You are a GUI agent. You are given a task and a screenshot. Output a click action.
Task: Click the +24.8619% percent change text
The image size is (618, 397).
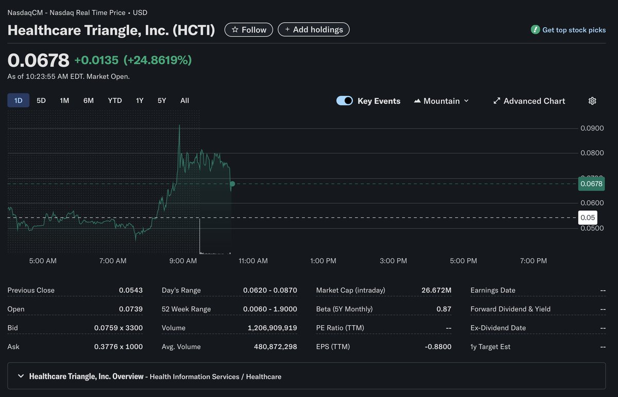157,60
